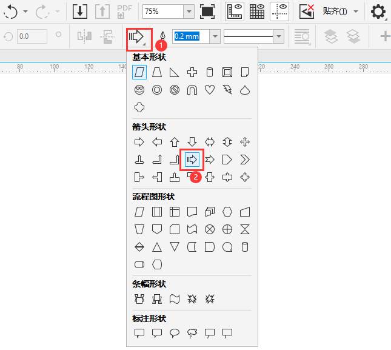
Task: Select the circled X flowchart shape
Action: click(210, 229)
